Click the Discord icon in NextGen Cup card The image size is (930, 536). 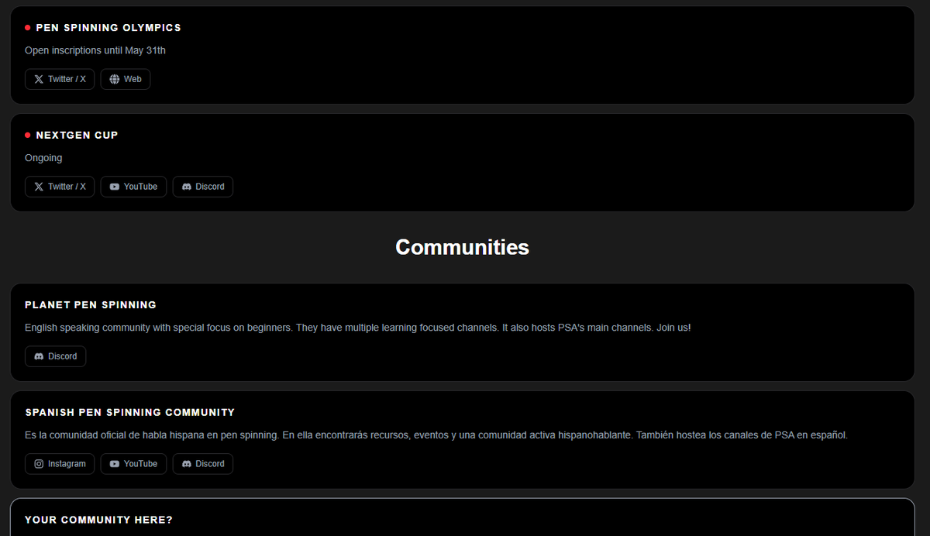click(x=187, y=187)
